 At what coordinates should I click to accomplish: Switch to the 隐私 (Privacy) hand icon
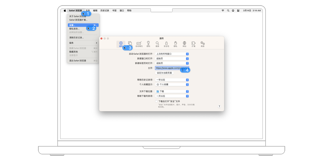175,44
